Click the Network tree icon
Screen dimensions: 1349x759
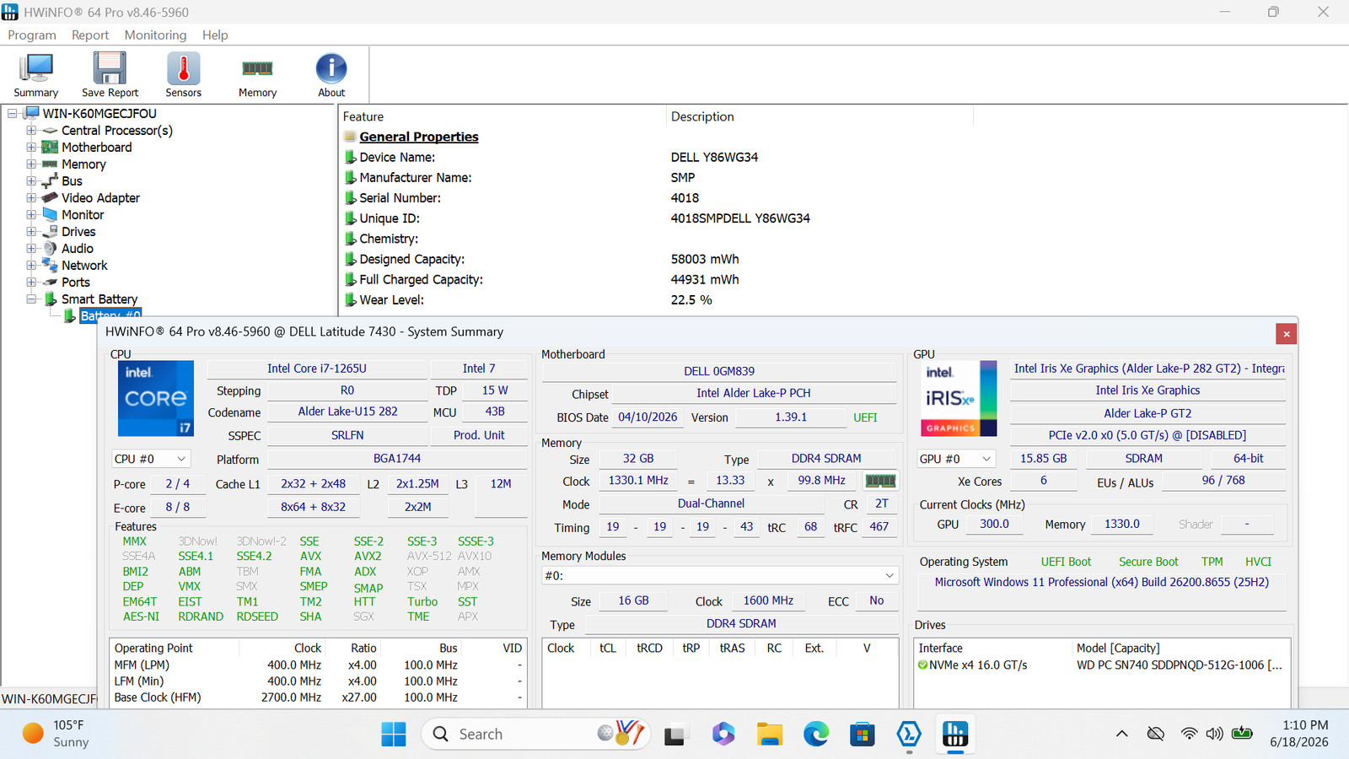click(x=51, y=266)
